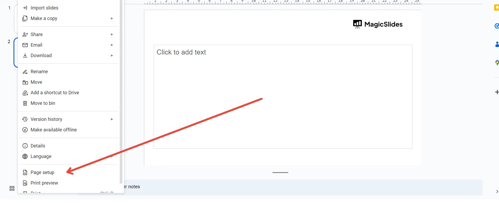This screenshot has width=499, height=203.
Task: Open Google Maps in the side panel
Action: coord(497,63)
